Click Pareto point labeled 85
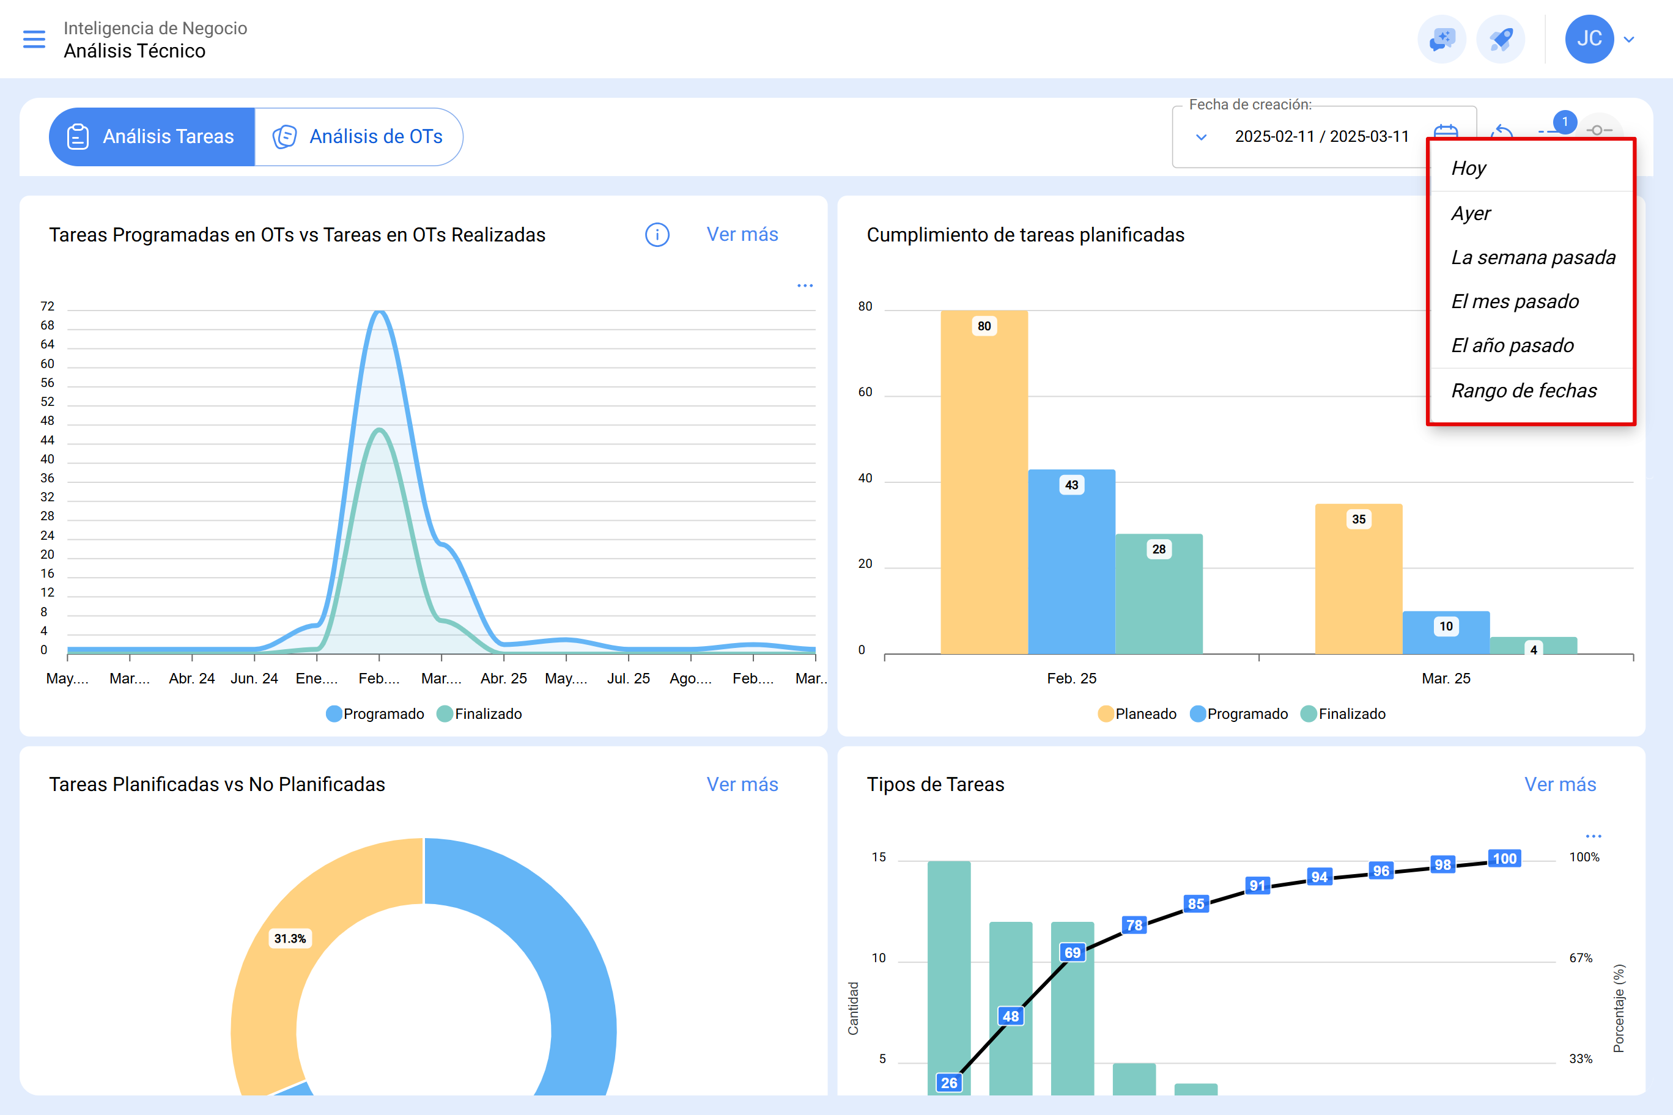Viewport: 1673px width, 1115px height. (x=1197, y=904)
